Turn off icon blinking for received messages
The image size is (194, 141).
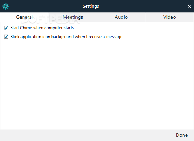(x=6, y=37)
